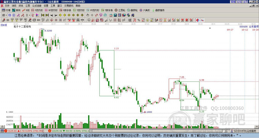
Task: Click the 行情 toolbar button
Action: [x=6, y=10]
